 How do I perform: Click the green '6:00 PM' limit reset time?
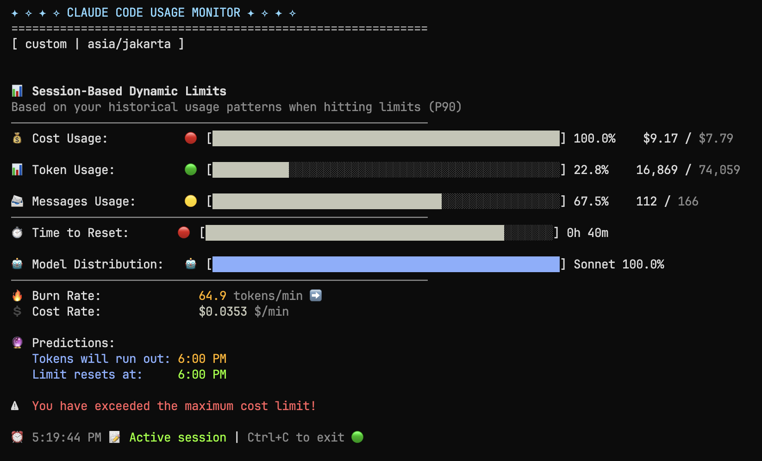pos(202,374)
